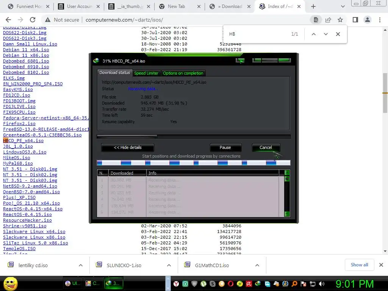Switch to the Speed Limiter tab
The width and height of the screenshot is (388, 291).
click(146, 73)
